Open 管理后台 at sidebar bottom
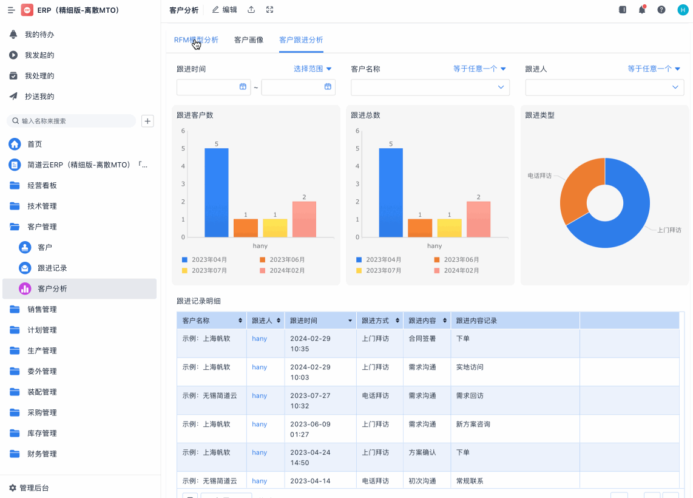Image resolution: width=693 pixels, height=498 pixels. click(34, 488)
